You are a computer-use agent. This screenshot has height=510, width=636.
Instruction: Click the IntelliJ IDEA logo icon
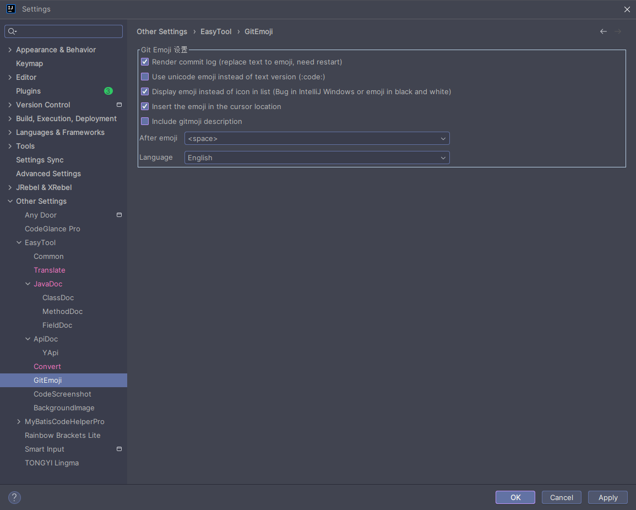(x=11, y=9)
